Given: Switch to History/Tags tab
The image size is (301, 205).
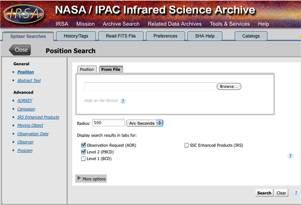Looking at the screenshot, I should pos(76,36).
